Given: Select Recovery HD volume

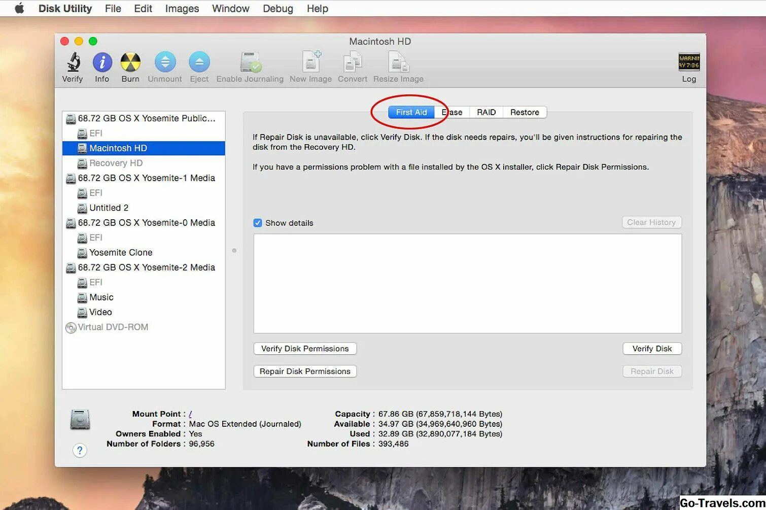Looking at the screenshot, I should [x=144, y=163].
